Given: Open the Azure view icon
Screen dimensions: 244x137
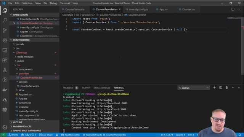Looking at the screenshot, I should 5,100.
